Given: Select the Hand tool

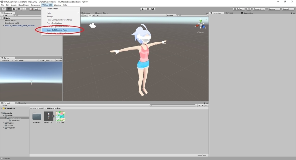Looking at the screenshot, I should point(4,9).
